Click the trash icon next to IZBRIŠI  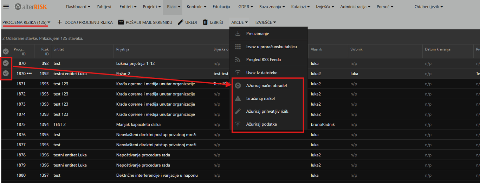tap(205, 22)
